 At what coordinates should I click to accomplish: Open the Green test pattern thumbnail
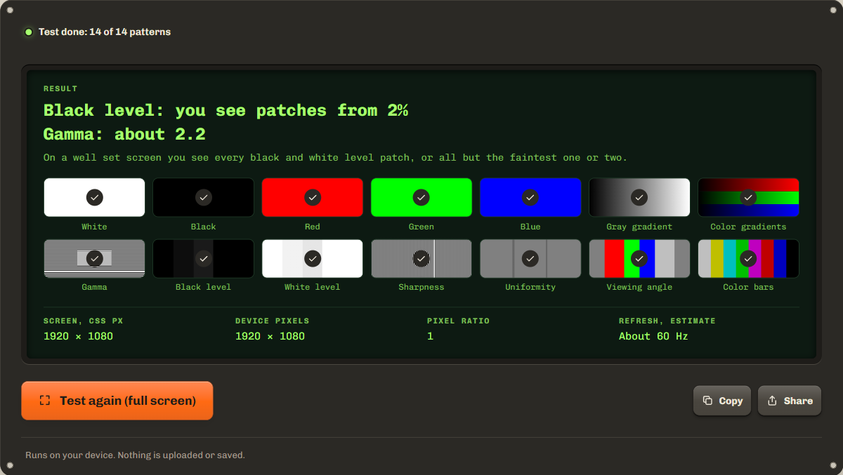pos(421,197)
